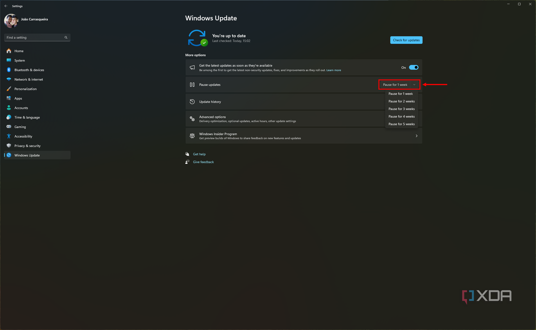Click the Find a setting search field
Screen dimensions: 536x330
click(x=37, y=38)
